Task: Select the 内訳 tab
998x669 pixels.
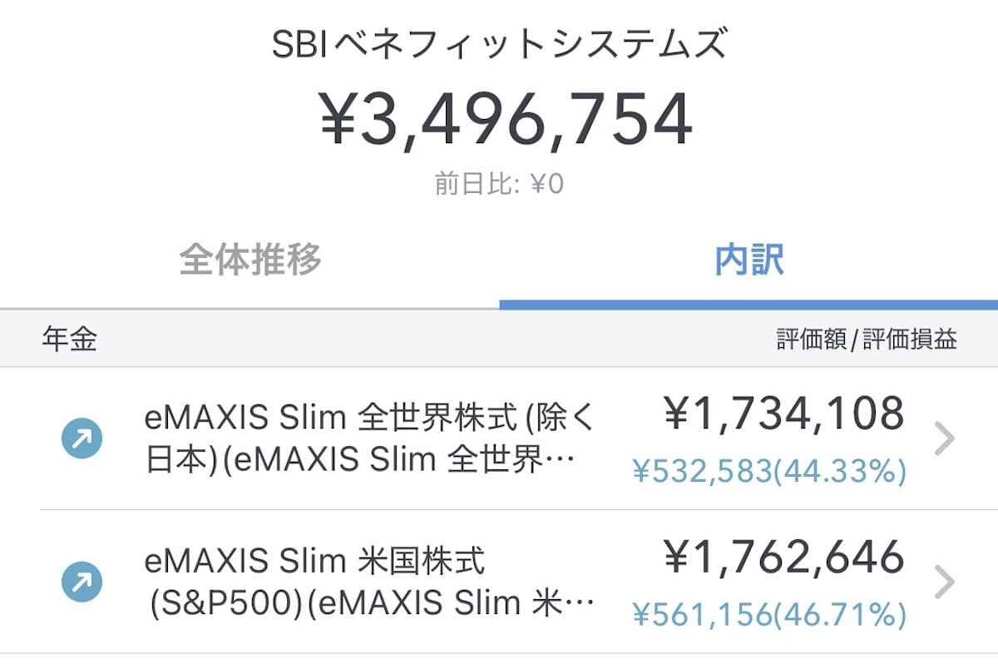Action: pos(748,260)
